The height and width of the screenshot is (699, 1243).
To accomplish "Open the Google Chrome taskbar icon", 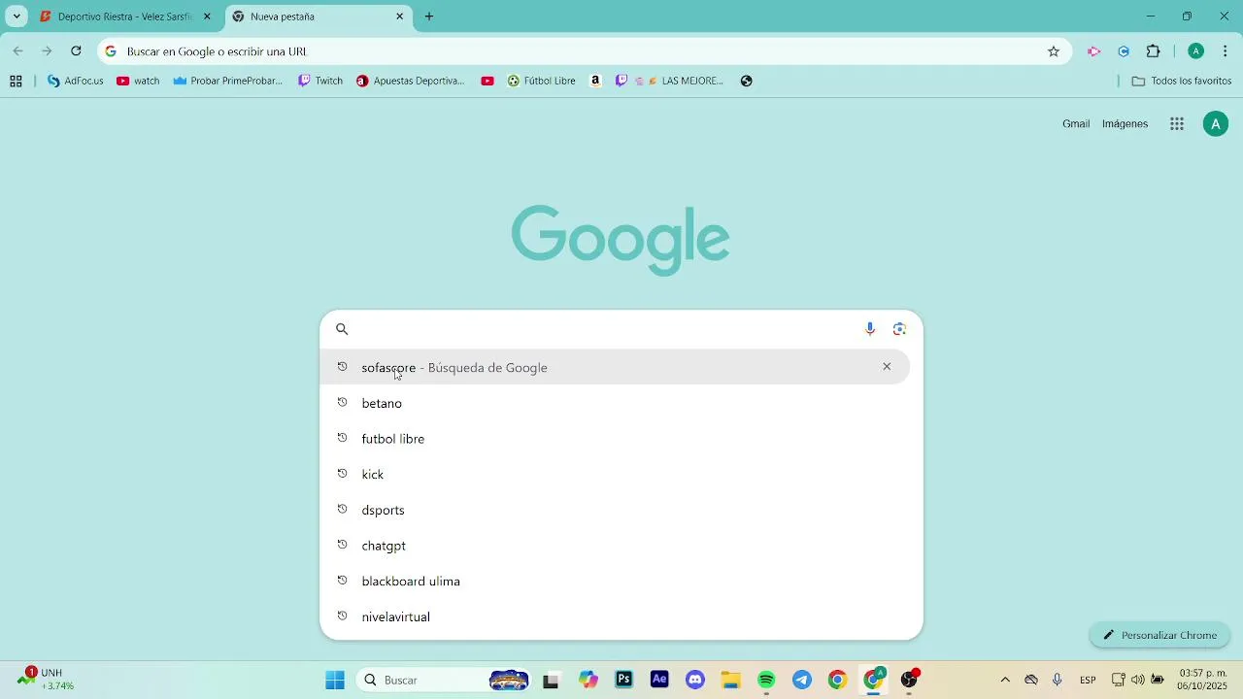I will [837, 680].
